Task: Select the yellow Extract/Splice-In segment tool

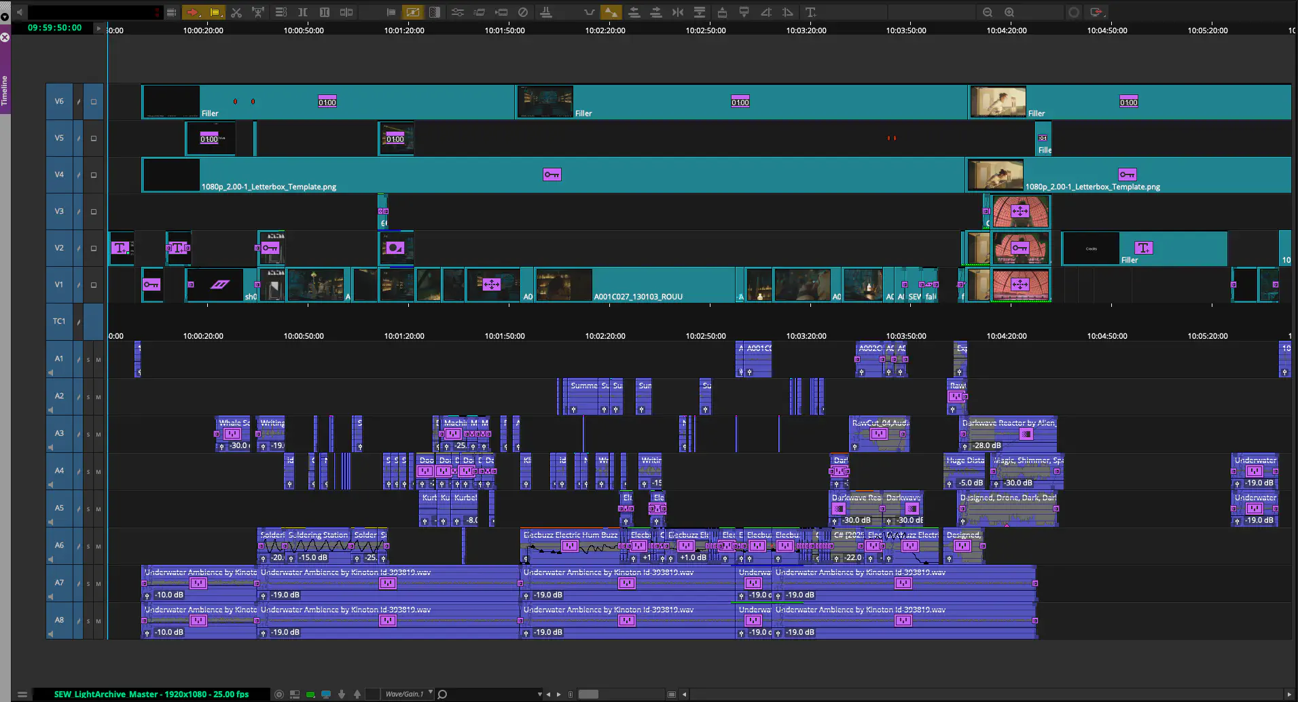Action: click(215, 12)
